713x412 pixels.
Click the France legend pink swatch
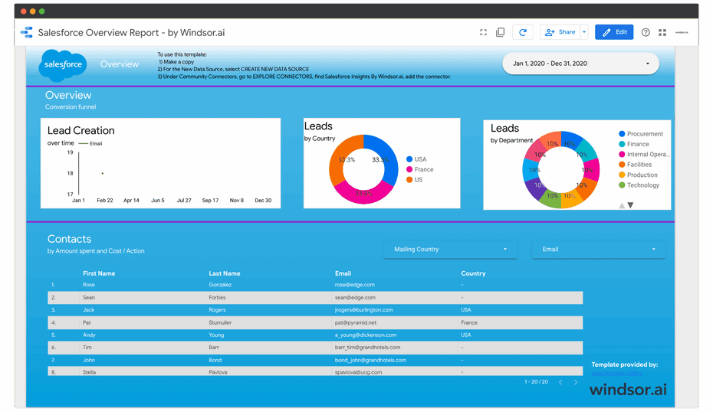tap(409, 169)
